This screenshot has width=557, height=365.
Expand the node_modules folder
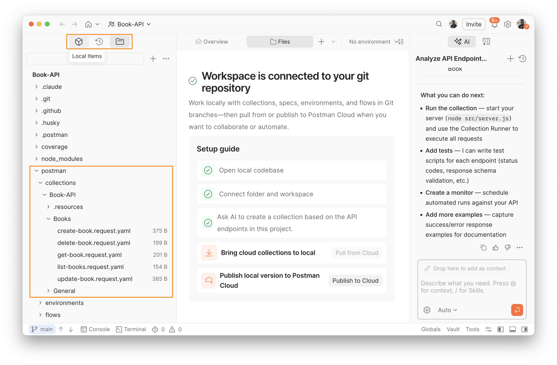[x=36, y=159]
